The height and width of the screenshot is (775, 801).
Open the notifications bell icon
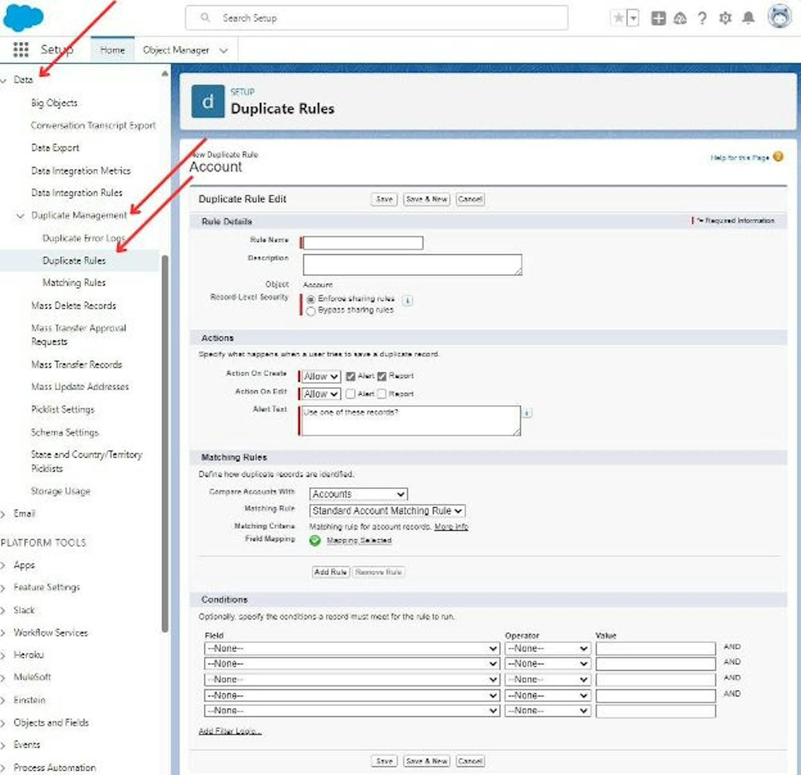pos(748,18)
